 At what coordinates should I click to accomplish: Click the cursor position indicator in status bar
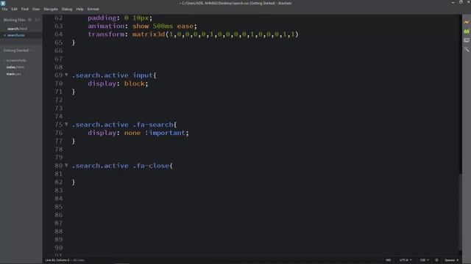click(57, 260)
